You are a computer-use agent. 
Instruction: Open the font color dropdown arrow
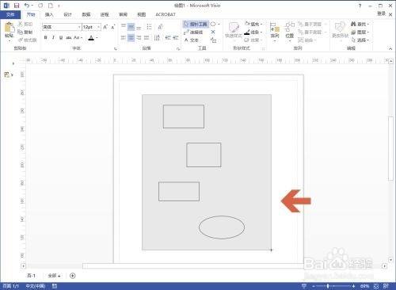[x=97, y=38]
